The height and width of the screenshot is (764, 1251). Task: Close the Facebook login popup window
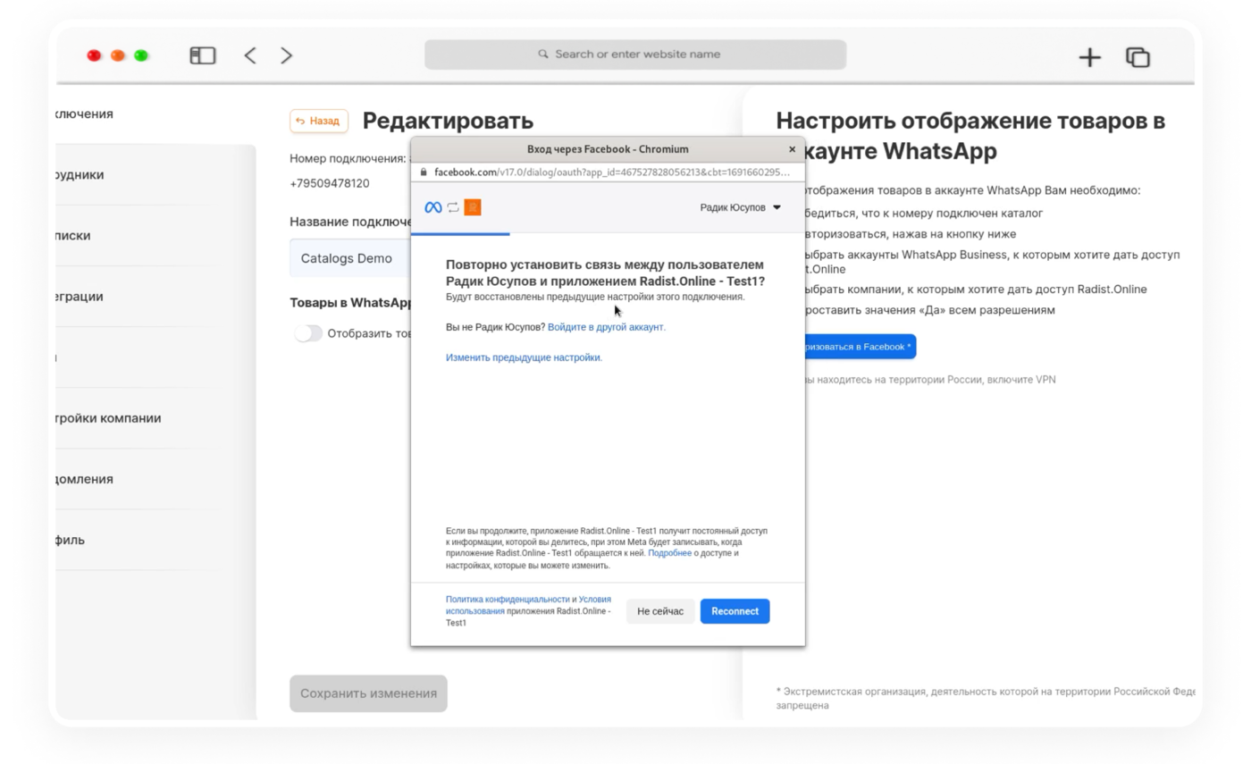point(792,149)
